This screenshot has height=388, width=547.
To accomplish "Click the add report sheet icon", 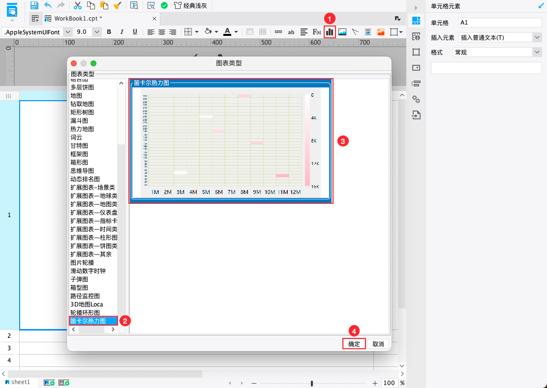I will click(x=49, y=383).
